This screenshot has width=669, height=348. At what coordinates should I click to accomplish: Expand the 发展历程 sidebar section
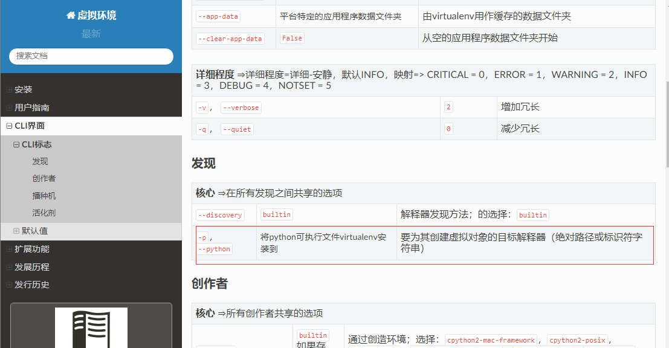click(x=9, y=268)
